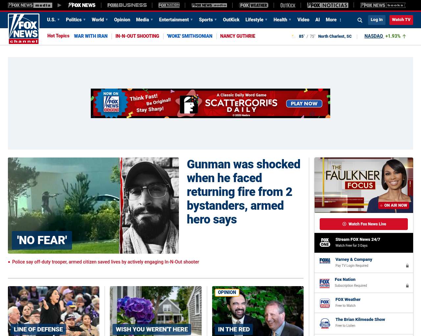
Task: Open Fox News Books logo link
Action: pos(383,5)
